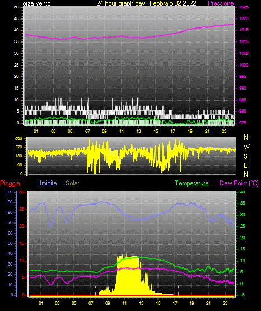Screen dimensions: 261x311
Task: Select the blue 'Umidita' legend label
Action: [47, 183]
